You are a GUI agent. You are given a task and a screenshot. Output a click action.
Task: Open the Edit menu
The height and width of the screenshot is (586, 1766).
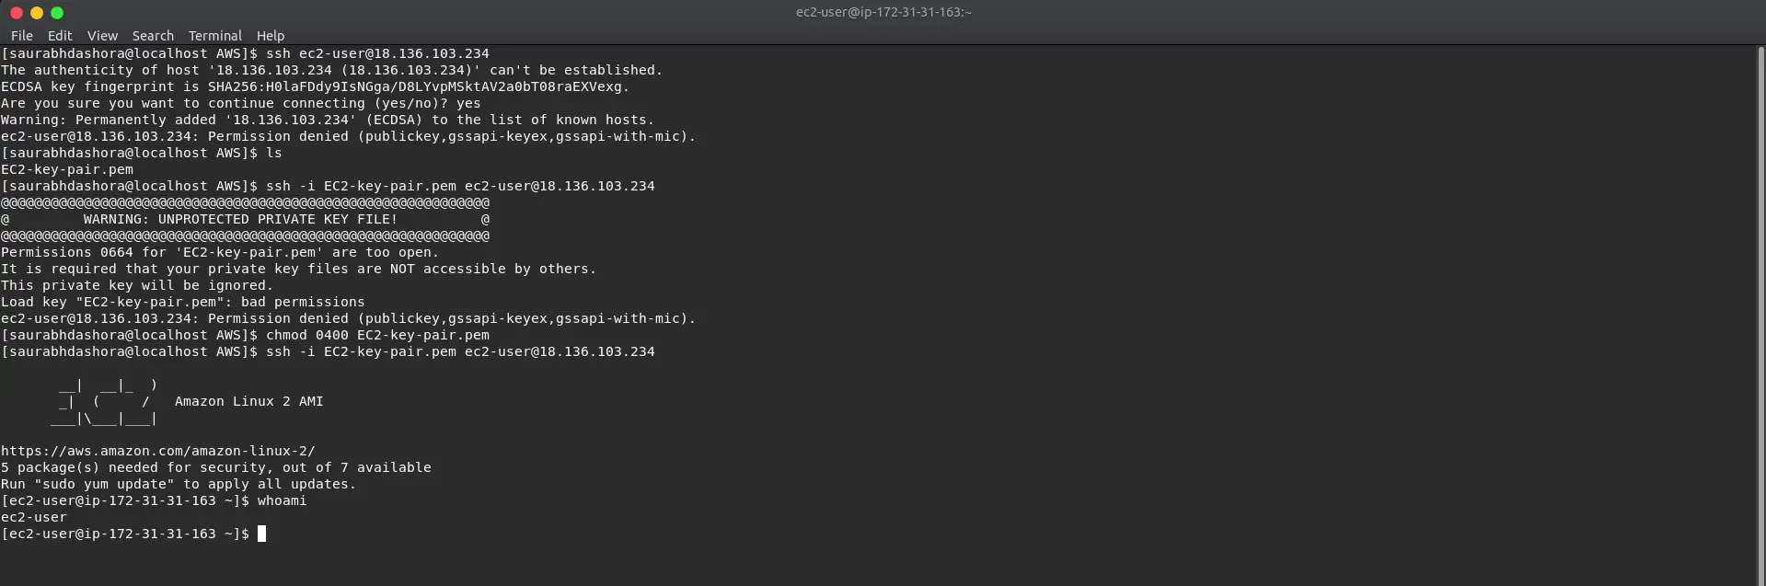60,36
